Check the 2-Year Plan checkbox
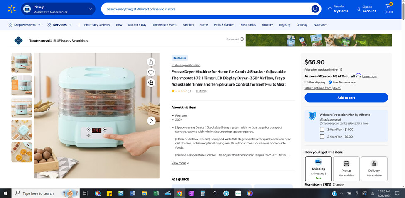The width and height of the screenshot is (405, 198). click(322, 137)
